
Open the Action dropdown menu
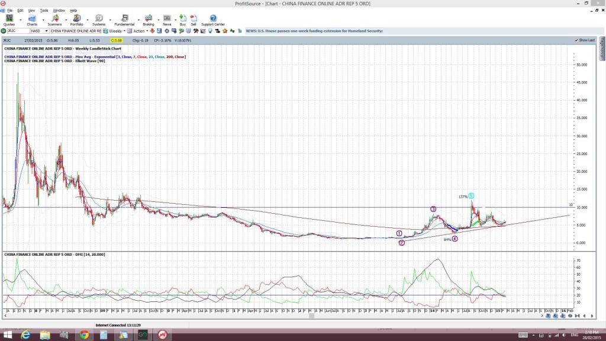(147, 31)
